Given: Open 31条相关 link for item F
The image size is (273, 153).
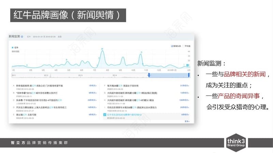Looking at the screenshot, I should pos(185,86).
